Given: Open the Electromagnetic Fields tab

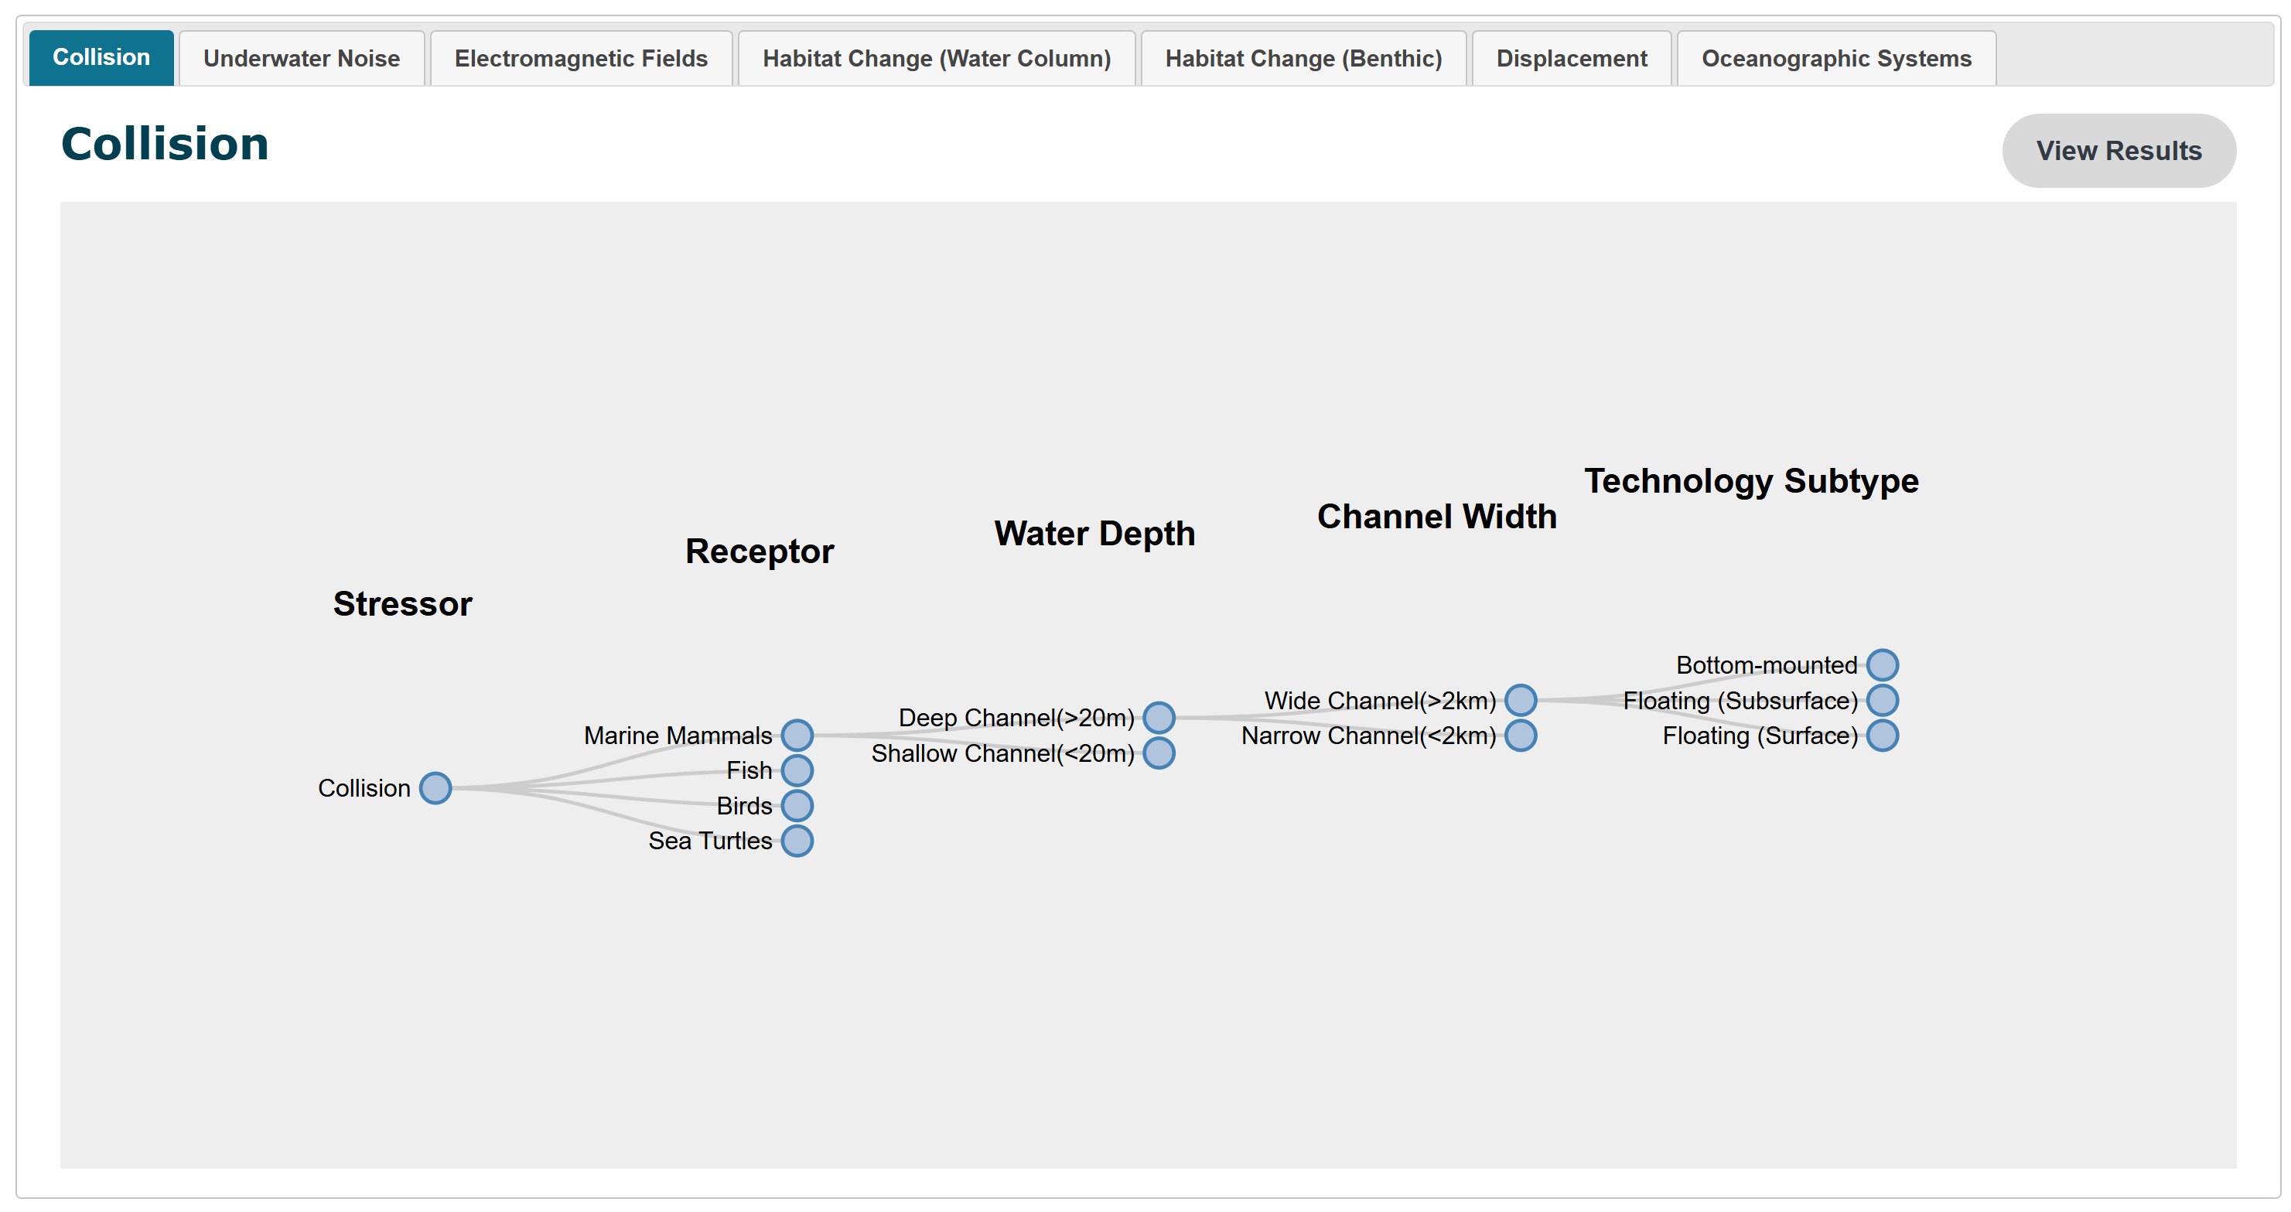Looking at the screenshot, I should click(580, 57).
